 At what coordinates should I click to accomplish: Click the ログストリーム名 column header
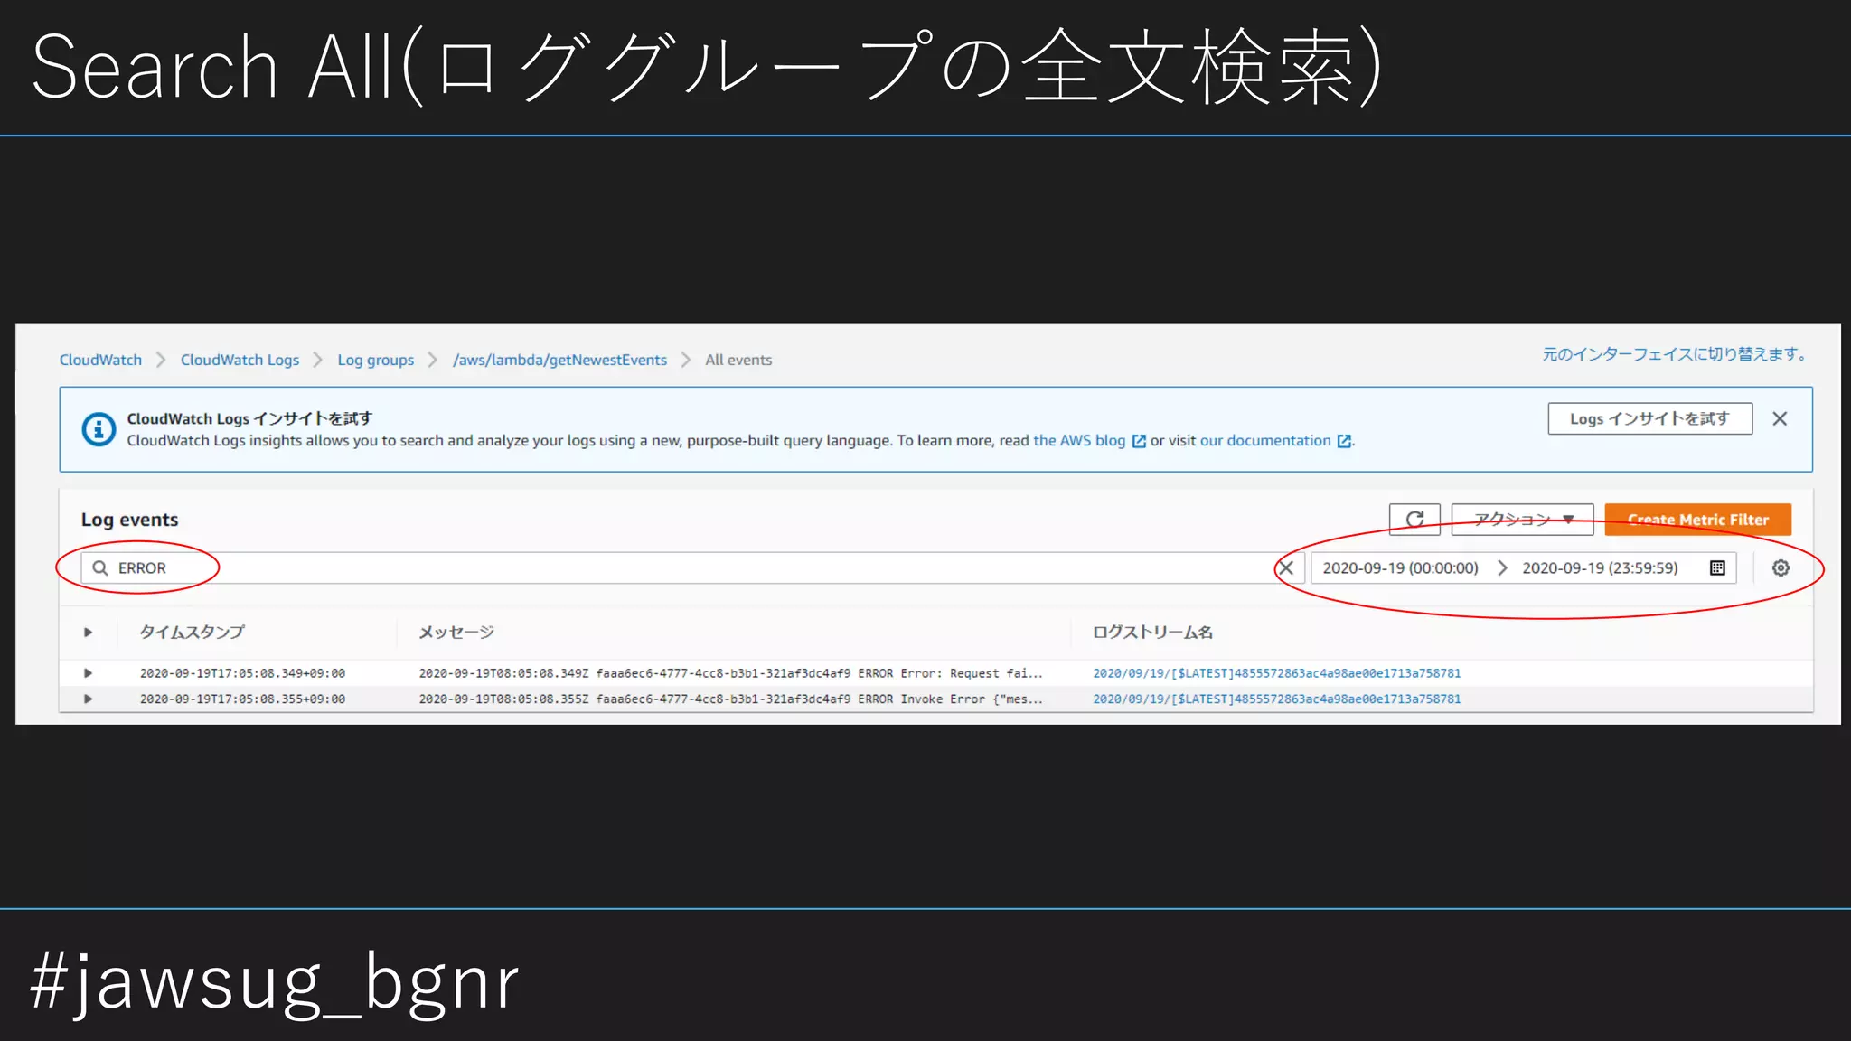pos(1152,633)
